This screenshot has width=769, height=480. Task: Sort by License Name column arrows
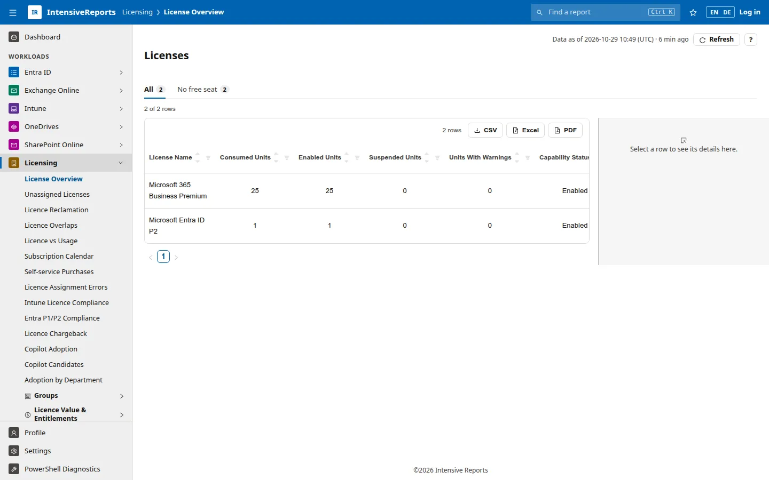198,157
